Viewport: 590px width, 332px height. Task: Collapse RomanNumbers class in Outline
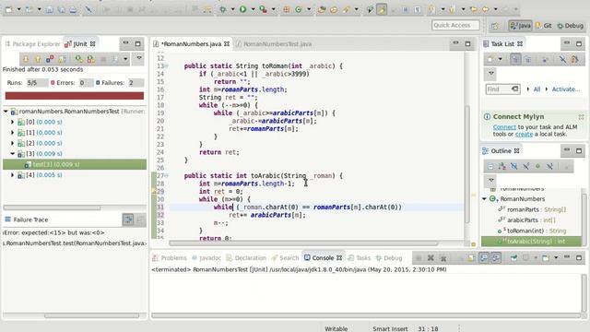(x=485, y=199)
